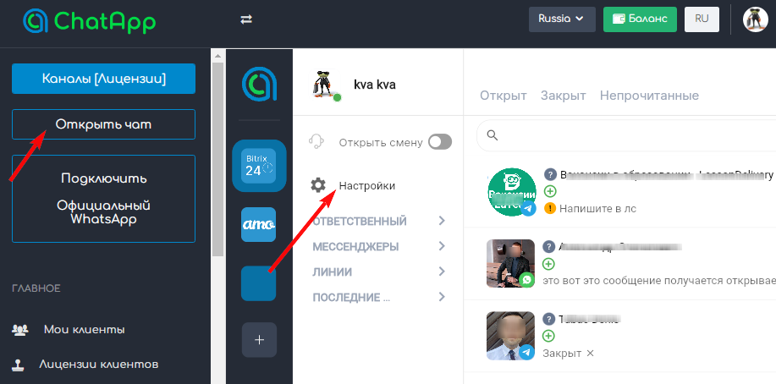This screenshot has width=776, height=384.
Task: Open the amoCRM integration icon
Action: (258, 224)
